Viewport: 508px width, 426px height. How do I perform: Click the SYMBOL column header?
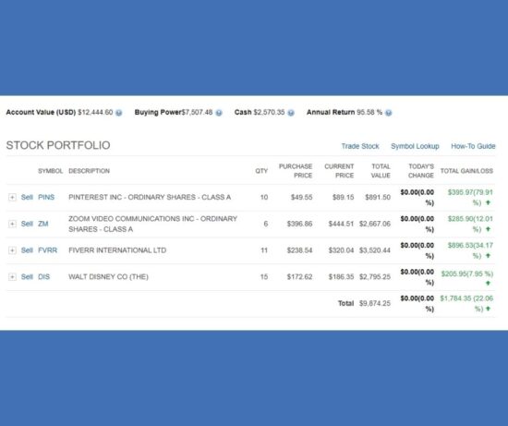tap(51, 171)
